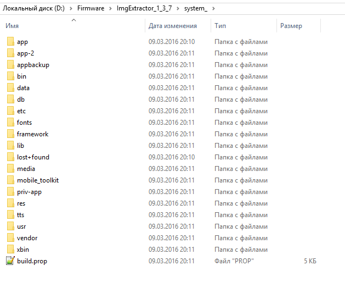Expand chevron after ImgExtractor_1_3_7 in path
This screenshot has height=304, width=345.
pyautogui.click(x=178, y=8)
